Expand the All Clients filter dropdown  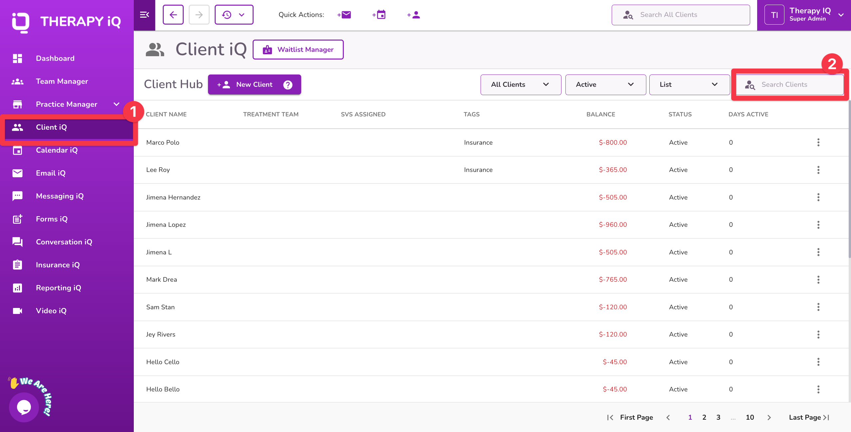(521, 85)
